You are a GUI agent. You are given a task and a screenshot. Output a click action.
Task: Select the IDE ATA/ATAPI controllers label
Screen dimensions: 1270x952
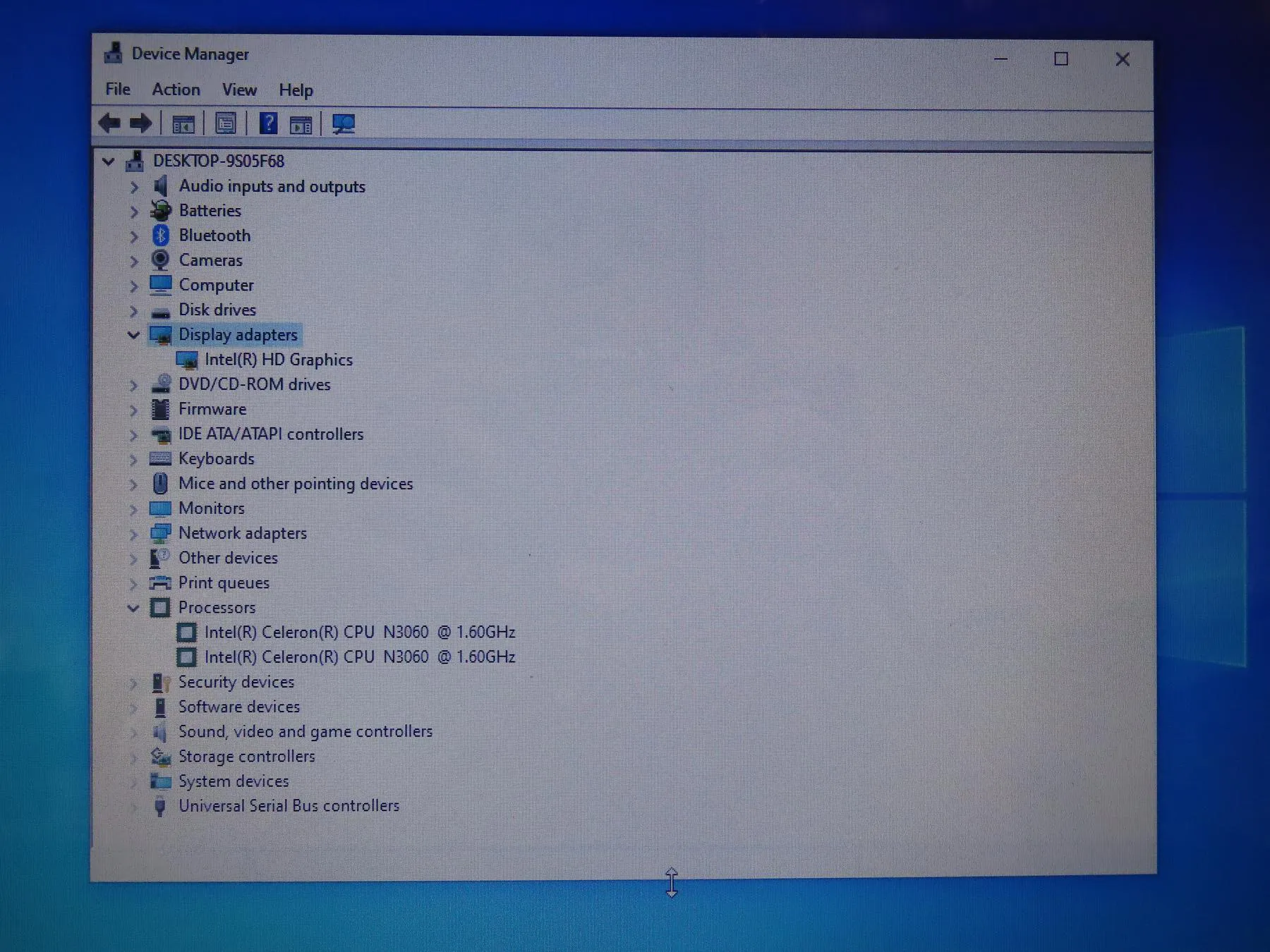point(271,434)
